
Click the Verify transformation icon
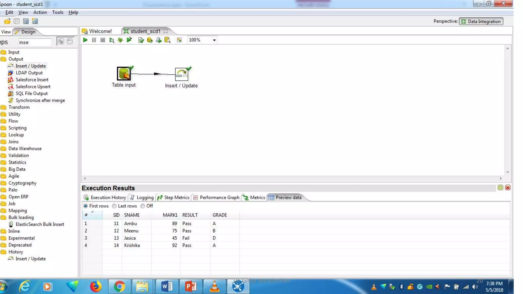pos(141,40)
